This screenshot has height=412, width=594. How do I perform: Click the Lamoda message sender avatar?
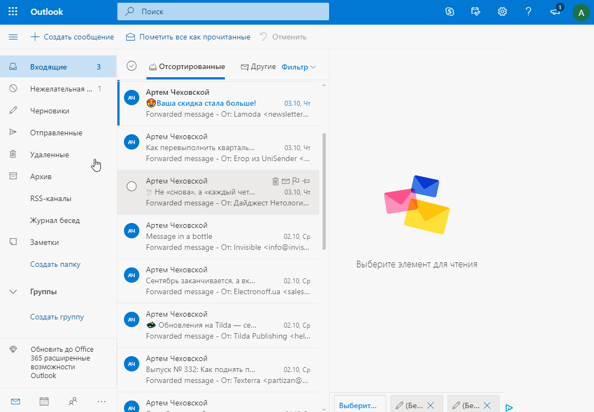pyautogui.click(x=132, y=98)
